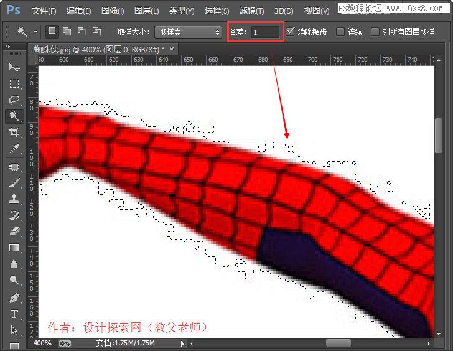Select the Pen tool
This screenshot has width=453, height=351.
[14, 298]
